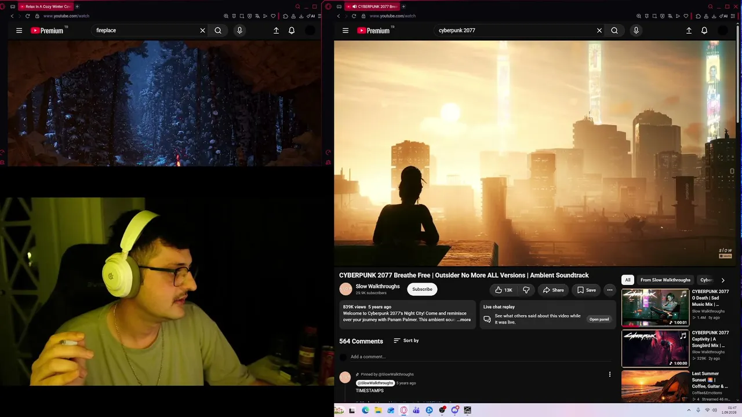Save the video to a playlist
The height and width of the screenshot is (417, 742).
[586, 290]
